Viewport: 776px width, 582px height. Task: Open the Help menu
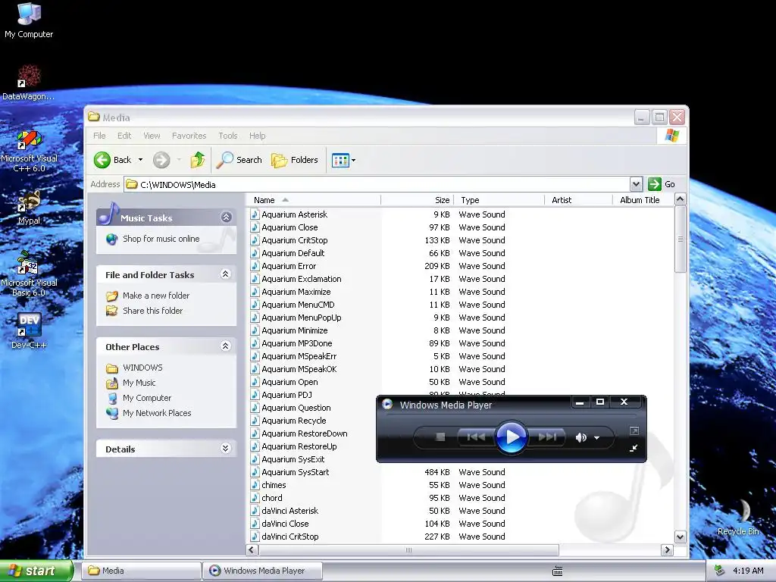[x=258, y=136]
